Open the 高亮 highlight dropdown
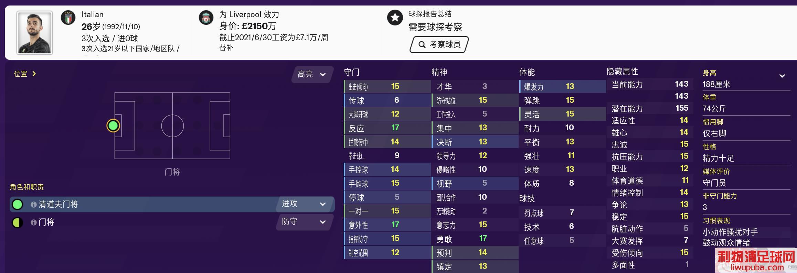This screenshot has height=273, width=797. (x=311, y=74)
